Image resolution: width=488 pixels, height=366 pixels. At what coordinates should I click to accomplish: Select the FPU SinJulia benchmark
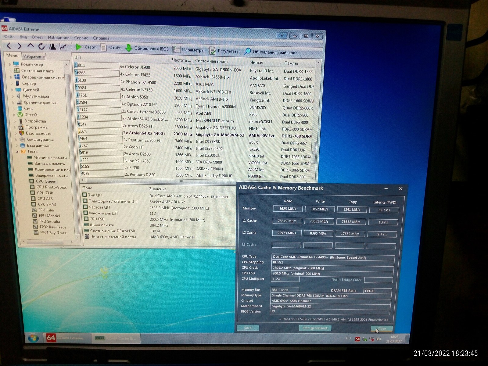[x=50, y=221]
